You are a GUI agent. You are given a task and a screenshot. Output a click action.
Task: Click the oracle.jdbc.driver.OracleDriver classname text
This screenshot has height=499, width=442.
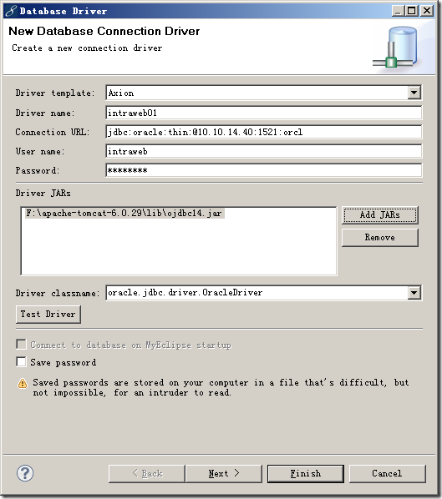185,292
